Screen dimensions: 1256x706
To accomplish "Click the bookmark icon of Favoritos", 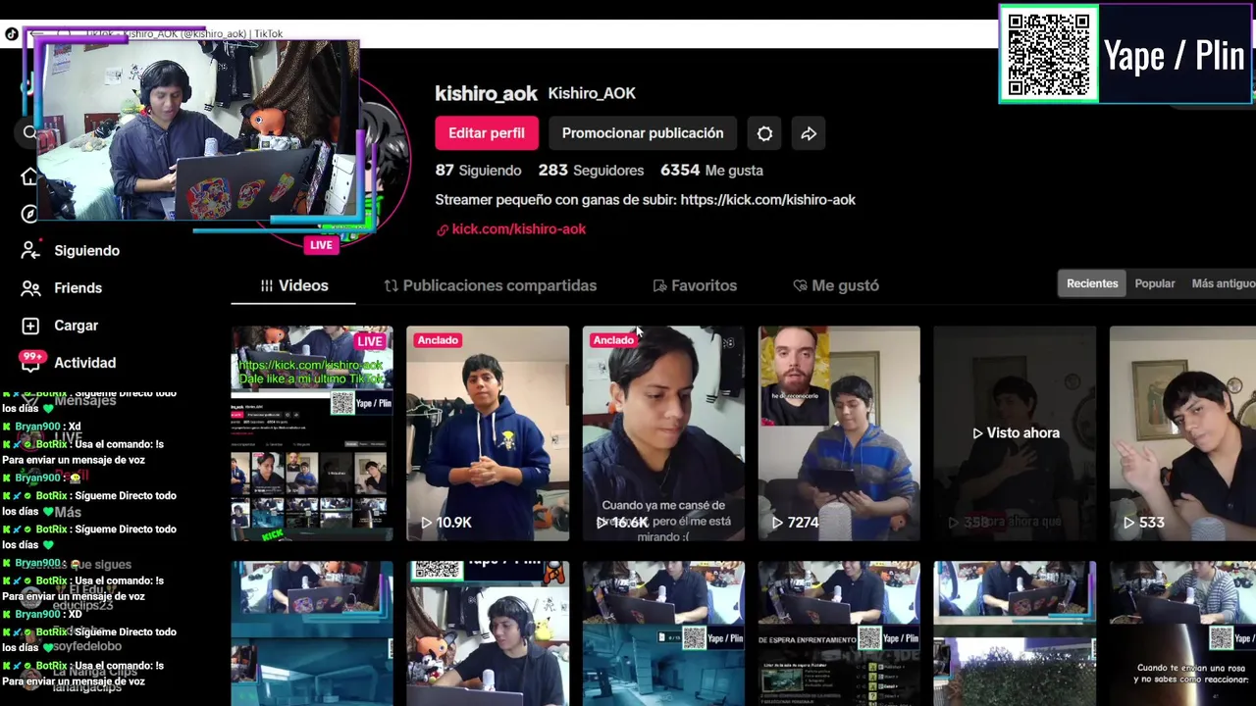I will 659,285.
